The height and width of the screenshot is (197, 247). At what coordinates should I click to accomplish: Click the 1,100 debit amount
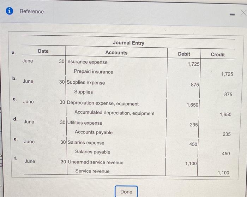(191, 163)
